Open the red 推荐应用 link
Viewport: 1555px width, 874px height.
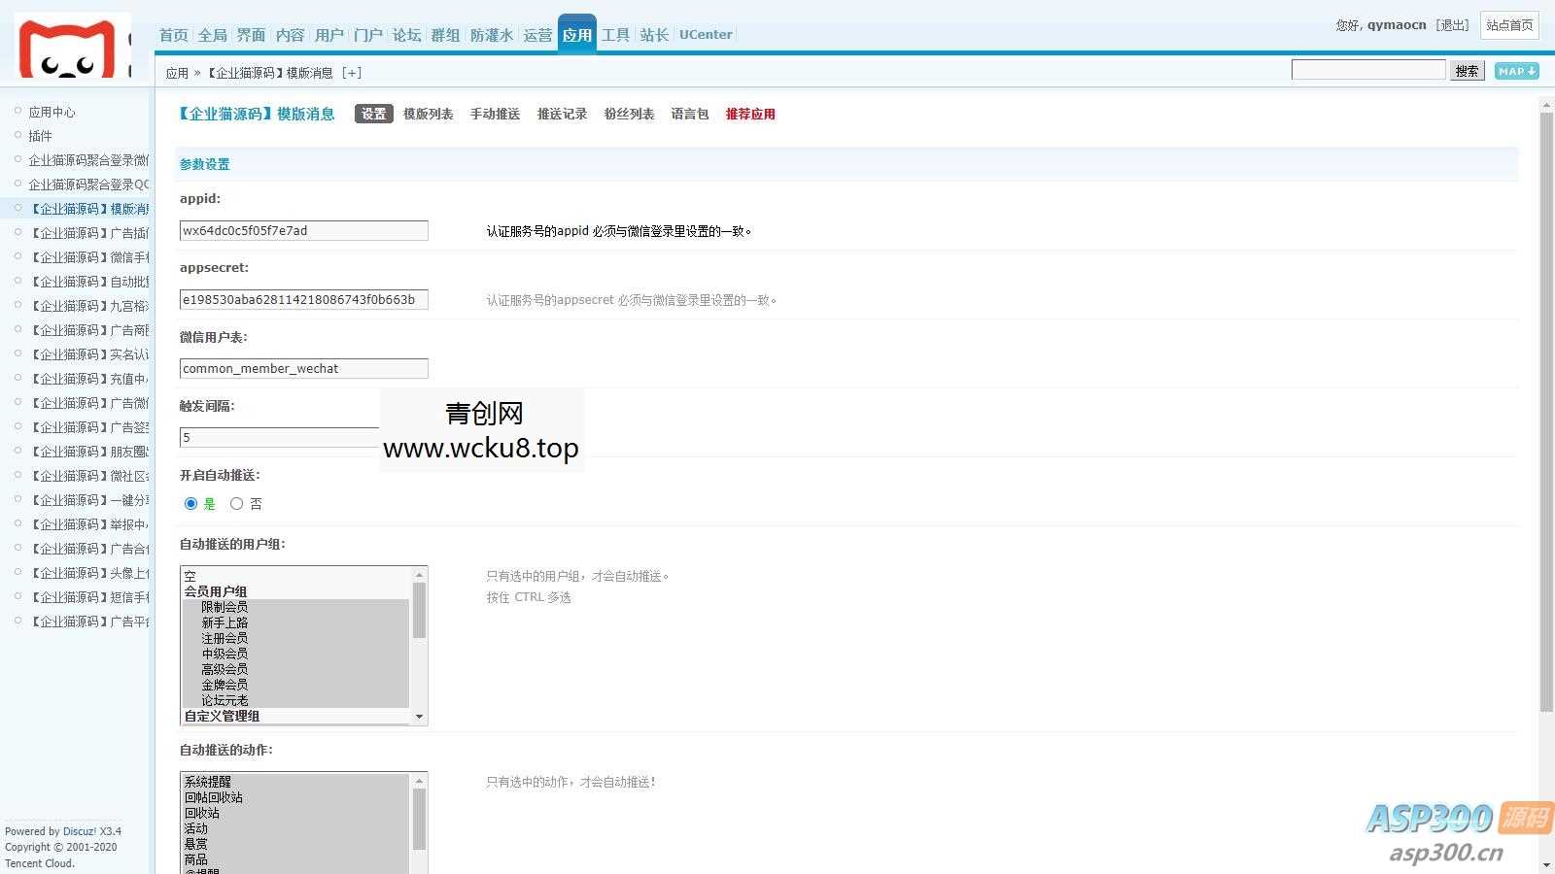coord(749,114)
